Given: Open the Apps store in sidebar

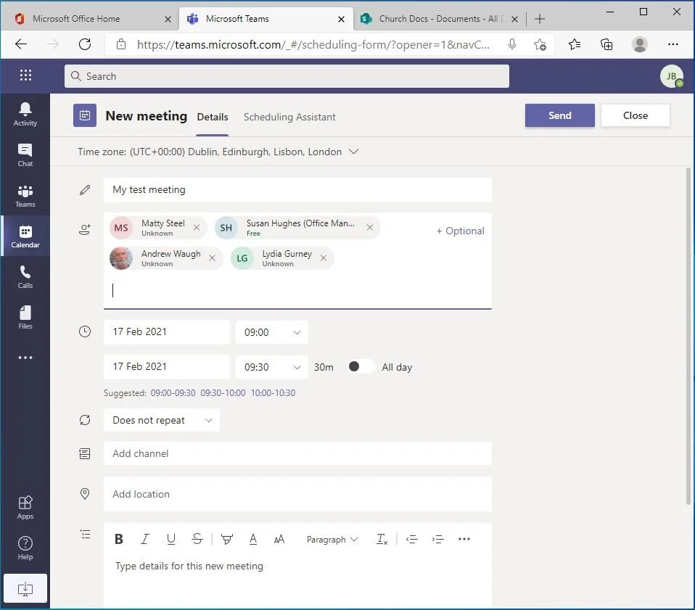Looking at the screenshot, I should (25, 508).
